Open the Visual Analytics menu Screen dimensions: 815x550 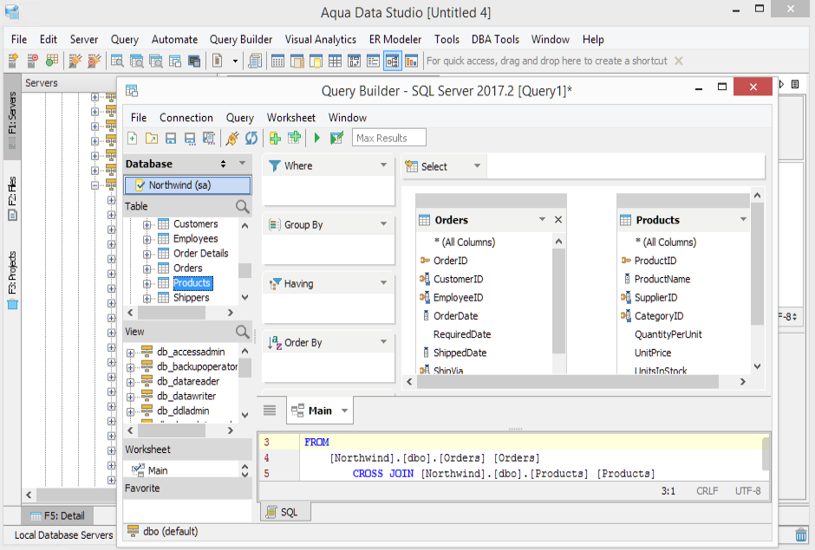320,39
